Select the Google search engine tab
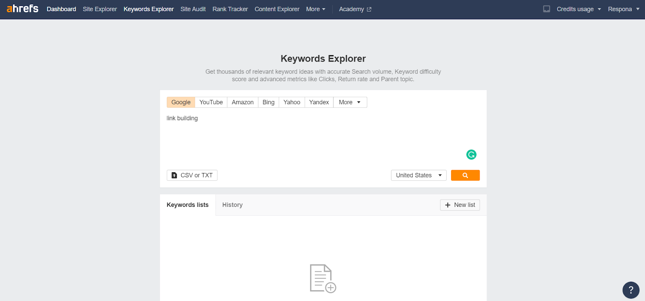Viewport: 645px width, 301px height. (181, 102)
